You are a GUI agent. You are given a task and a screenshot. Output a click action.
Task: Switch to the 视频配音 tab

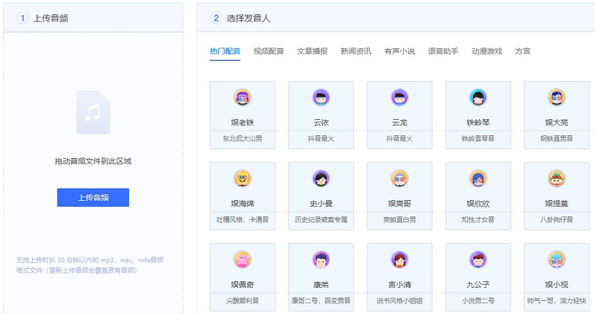(x=268, y=51)
